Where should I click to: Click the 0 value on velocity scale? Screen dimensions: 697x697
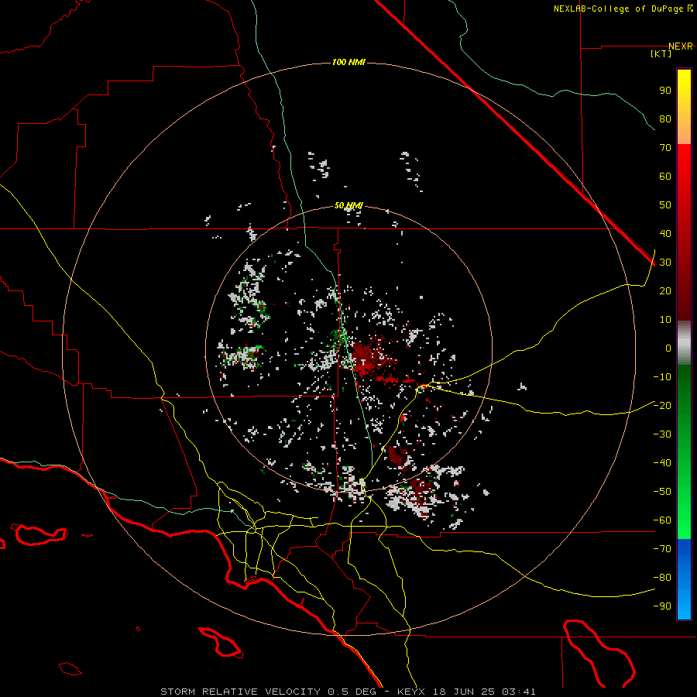(668, 348)
